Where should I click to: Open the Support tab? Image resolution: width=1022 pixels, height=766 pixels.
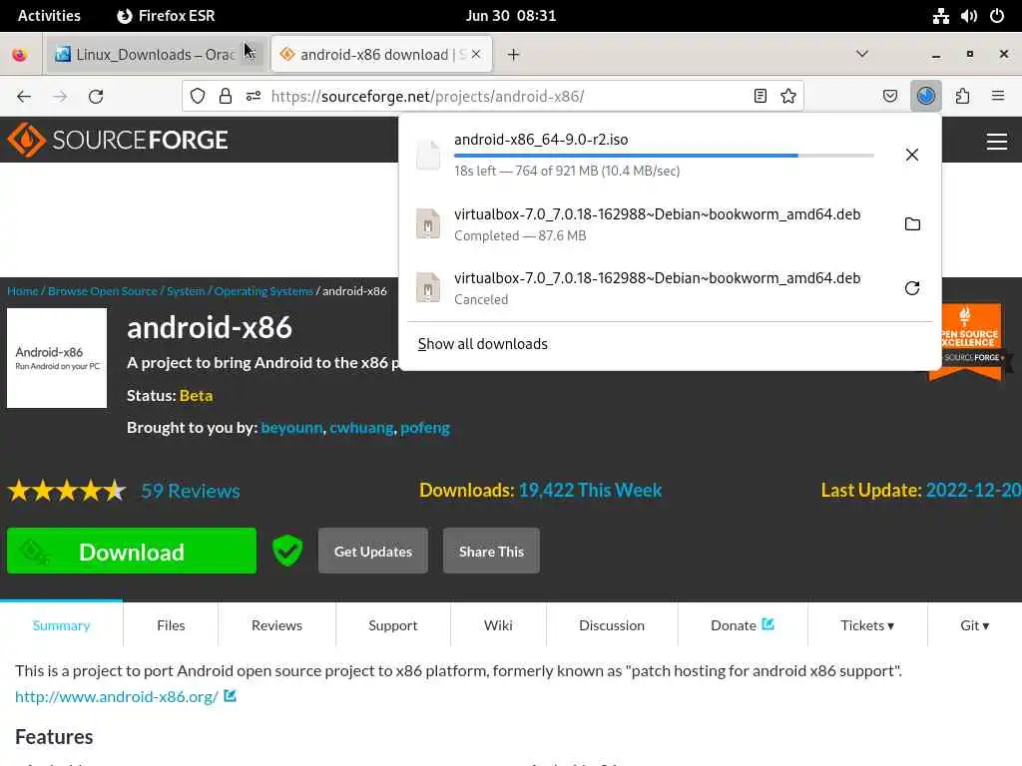point(393,625)
